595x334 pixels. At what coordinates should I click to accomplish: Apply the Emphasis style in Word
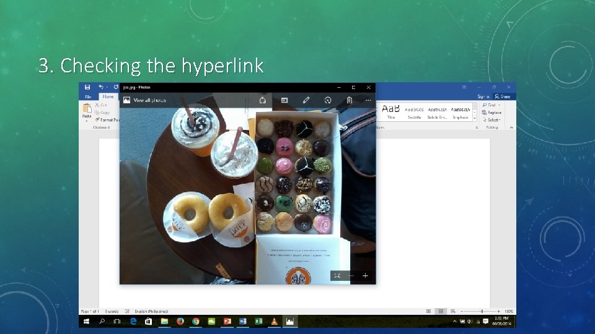461,111
